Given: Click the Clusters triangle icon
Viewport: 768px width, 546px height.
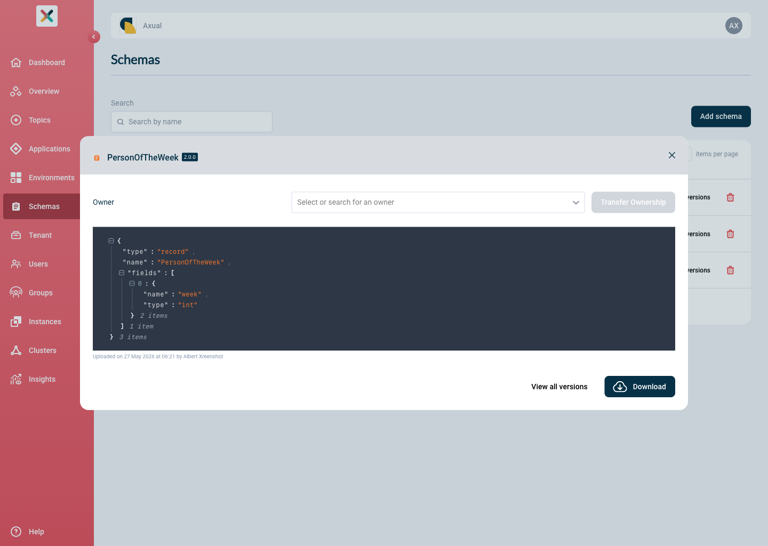Looking at the screenshot, I should tap(16, 350).
